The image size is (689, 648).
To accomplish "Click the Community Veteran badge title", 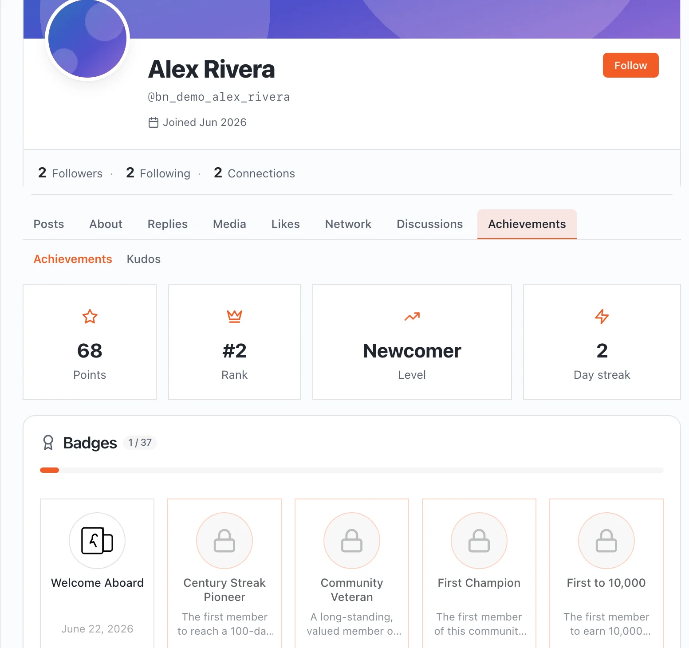I will tap(352, 590).
